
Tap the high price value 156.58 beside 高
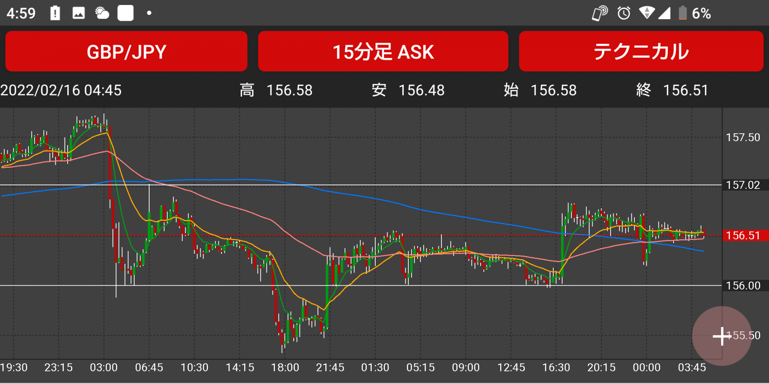pos(290,91)
